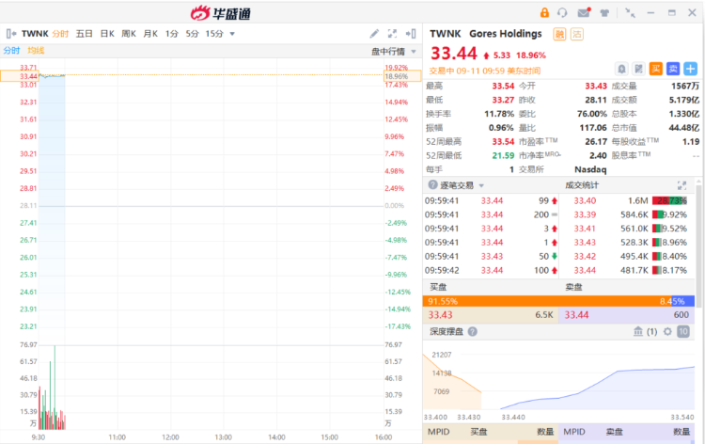Click the help icon beside 逐笔交易
This screenshot has height=444, width=705.
pyautogui.click(x=432, y=185)
